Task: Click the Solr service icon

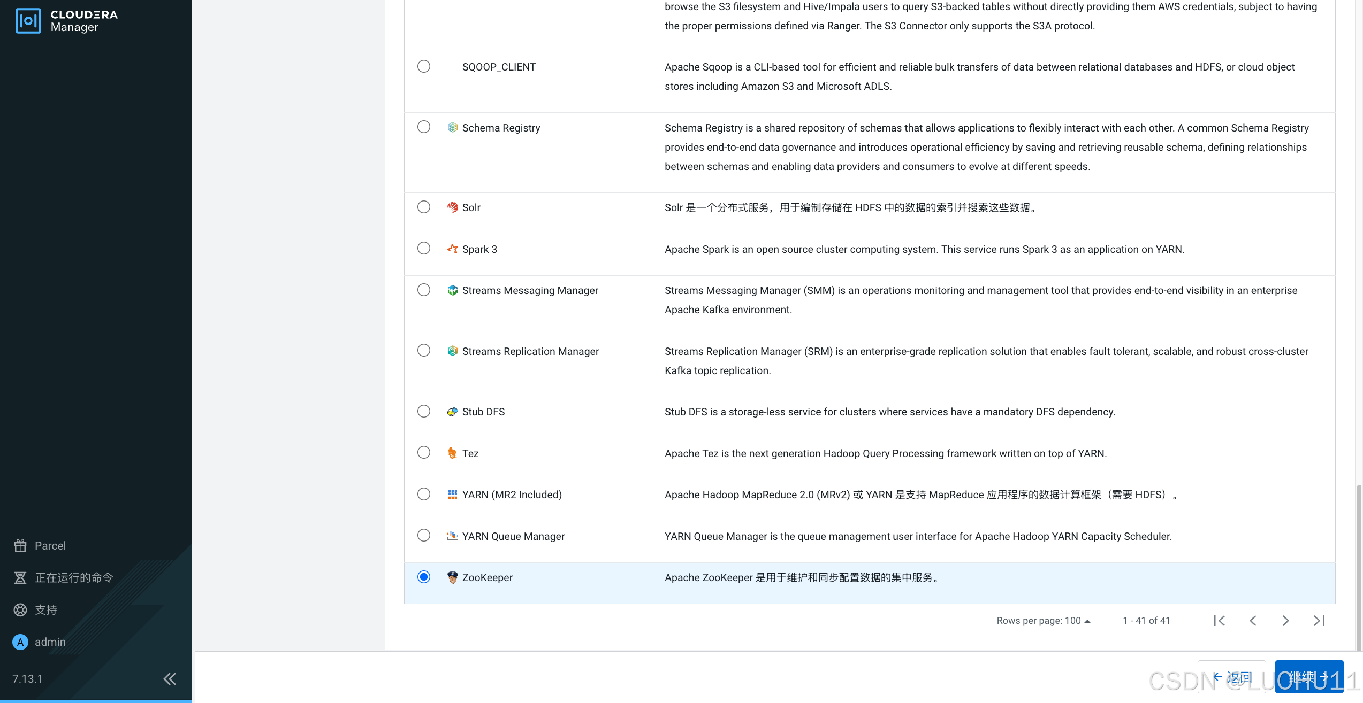Action: pos(452,207)
